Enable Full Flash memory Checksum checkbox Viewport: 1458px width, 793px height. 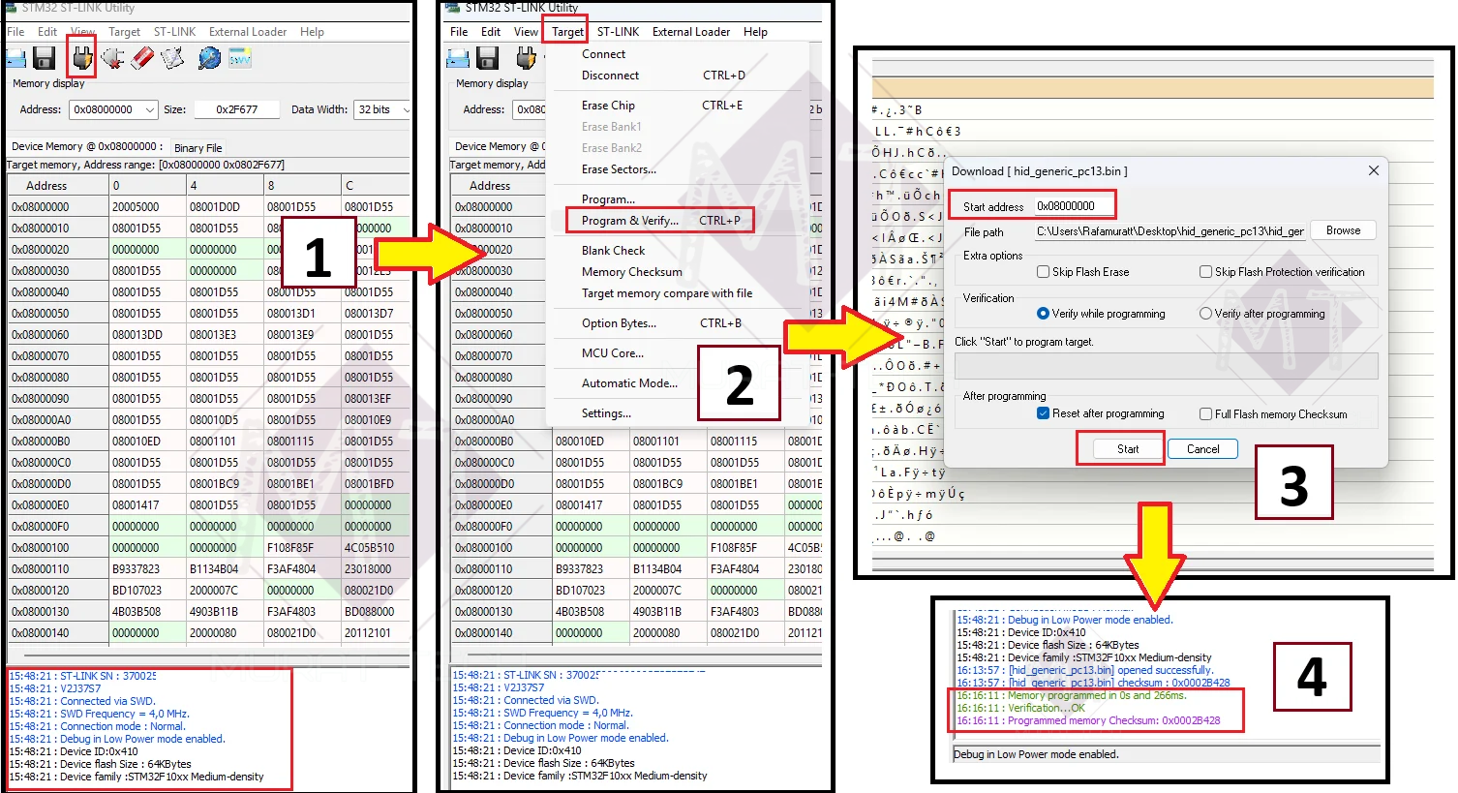coord(1206,414)
